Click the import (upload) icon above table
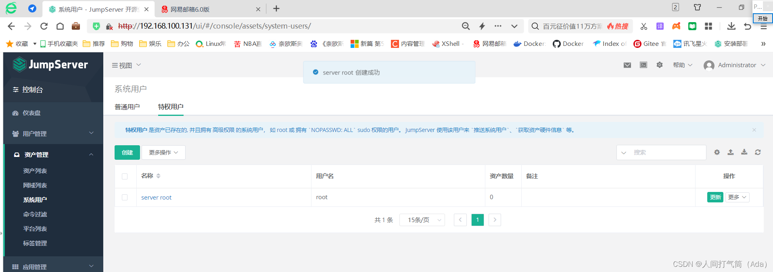Screen dimensions: 773x272 [x=731, y=152]
